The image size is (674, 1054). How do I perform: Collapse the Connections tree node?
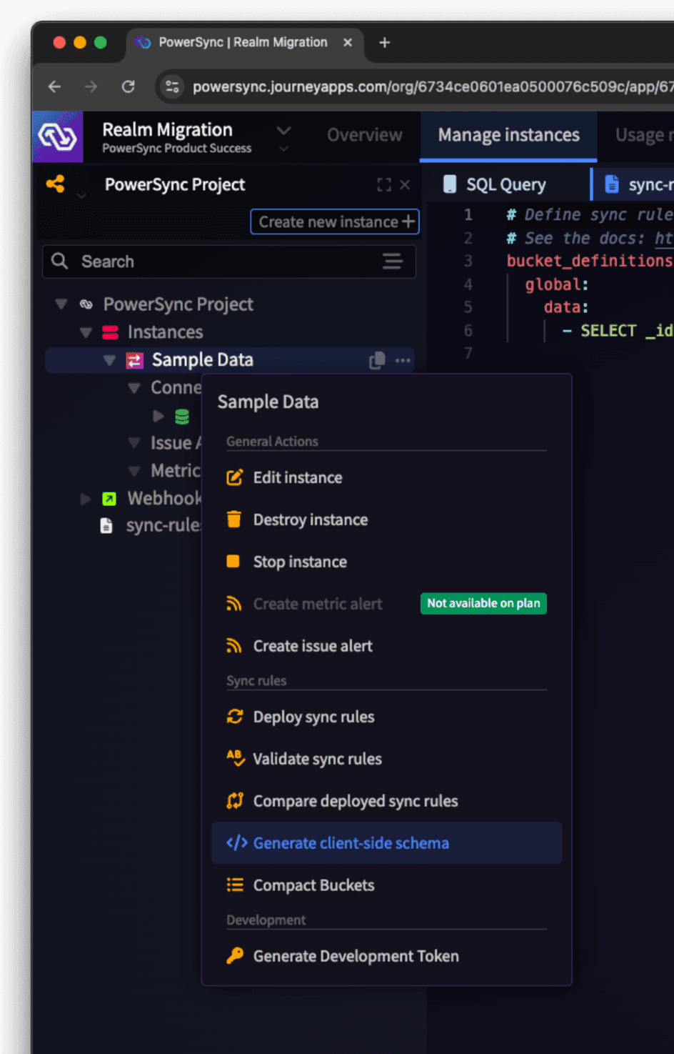[x=134, y=388]
